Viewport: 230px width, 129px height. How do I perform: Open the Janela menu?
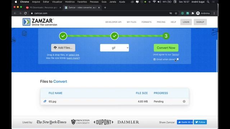(x=112, y=2)
